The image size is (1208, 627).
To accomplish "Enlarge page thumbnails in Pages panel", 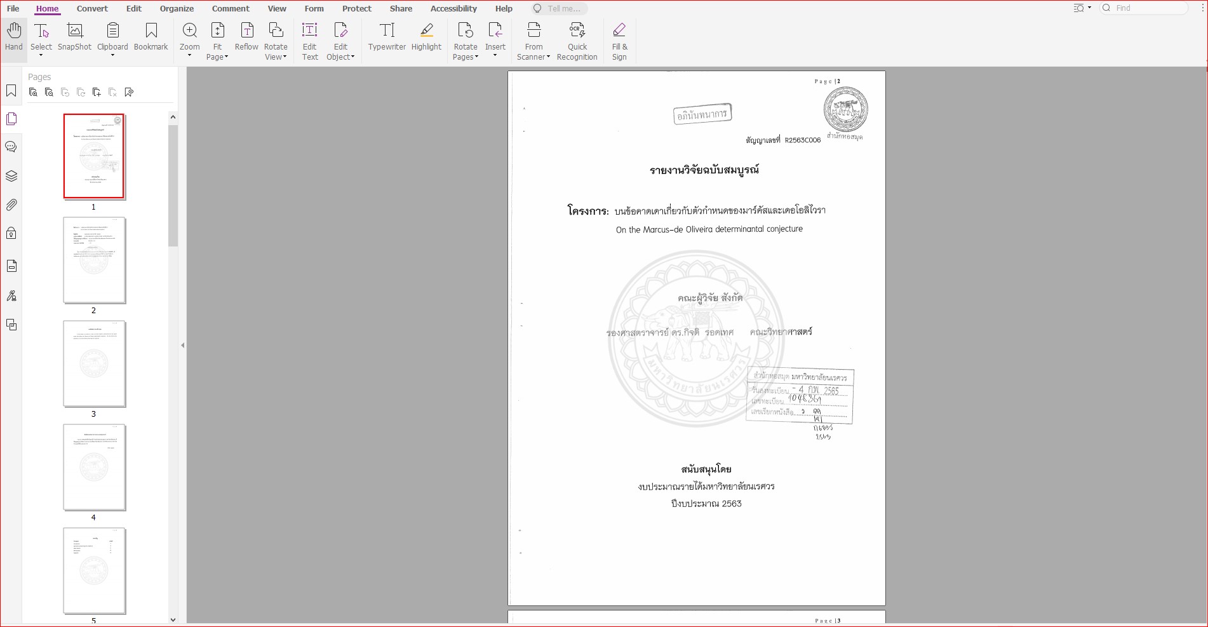I will click(x=33, y=92).
